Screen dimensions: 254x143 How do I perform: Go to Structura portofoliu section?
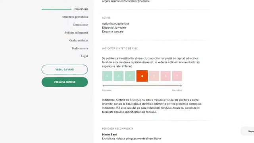click(x=75, y=17)
